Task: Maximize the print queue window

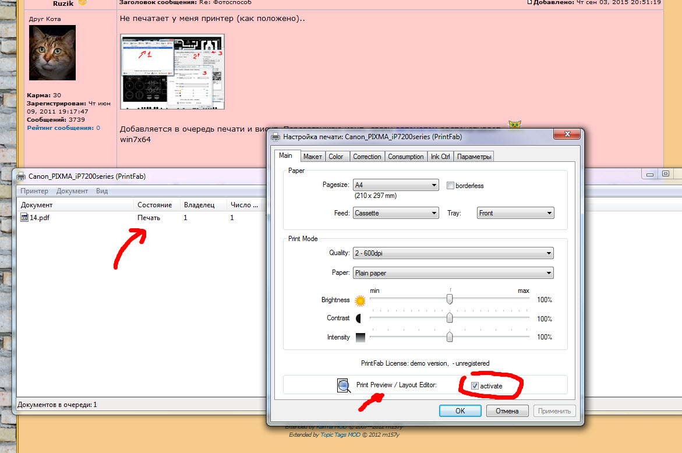Action: point(666,174)
